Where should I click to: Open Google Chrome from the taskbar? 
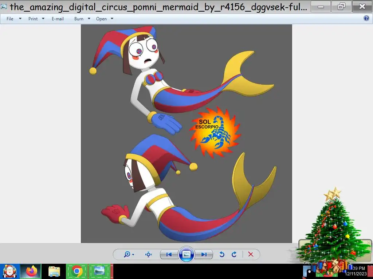coord(77,271)
